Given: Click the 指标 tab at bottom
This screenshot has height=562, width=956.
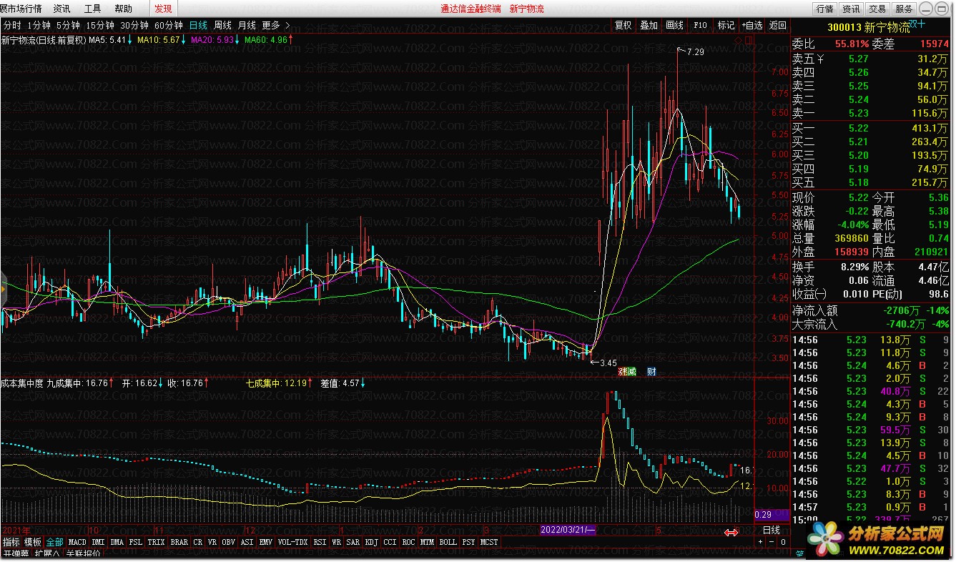Looking at the screenshot, I should (x=11, y=543).
